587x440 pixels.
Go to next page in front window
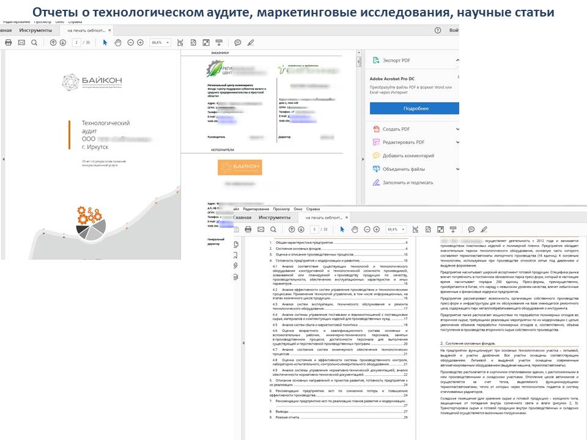point(301,229)
